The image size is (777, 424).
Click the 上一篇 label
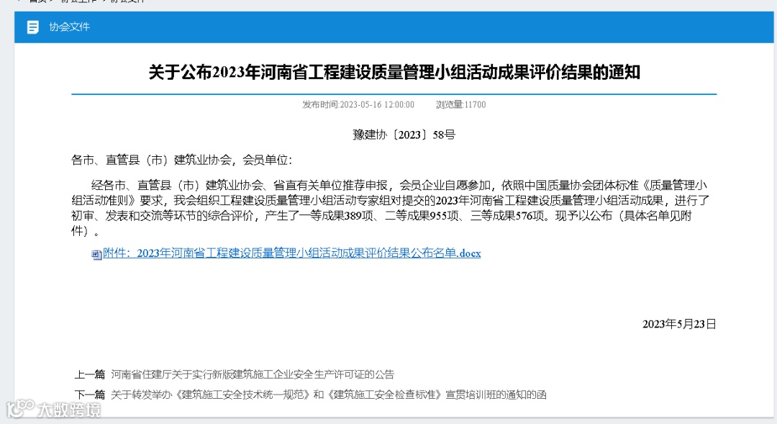click(x=90, y=374)
